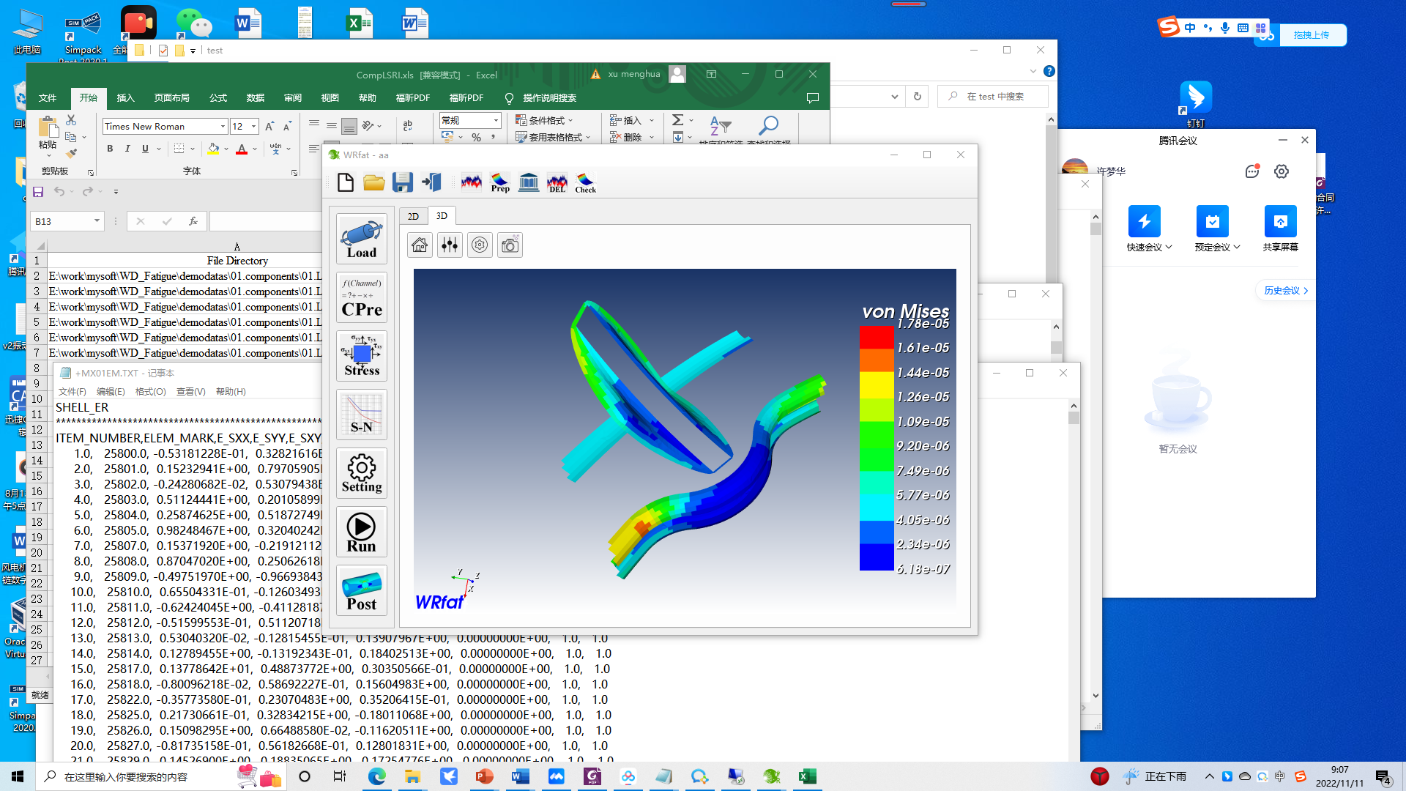Click the Load button in WRfat sidebar
The height and width of the screenshot is (791, 1406).
tap(362, 239)
